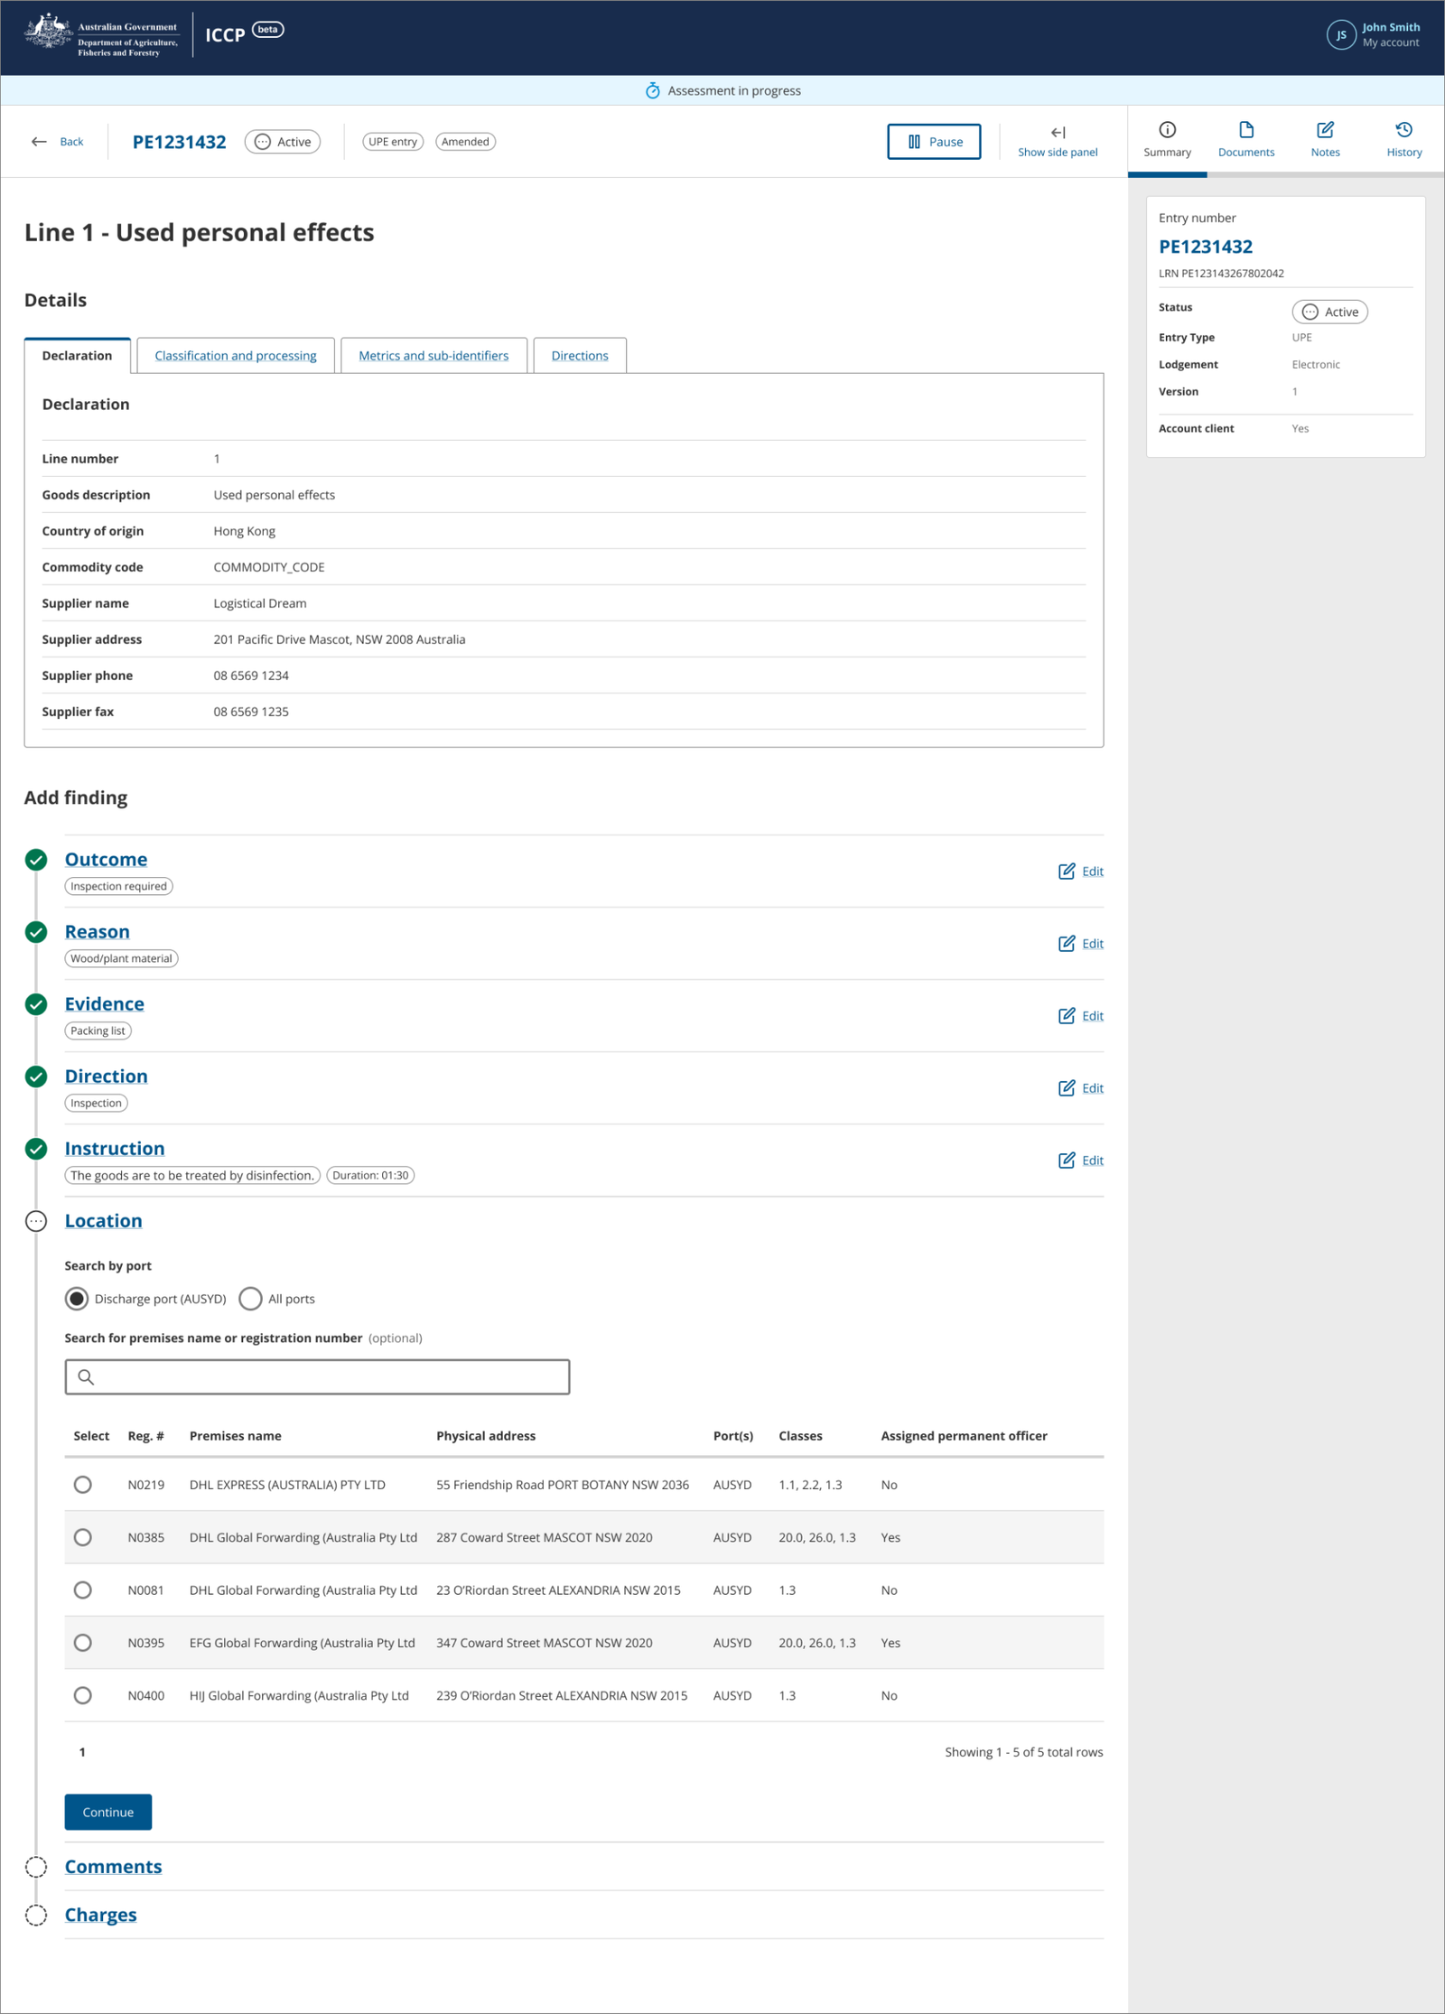Image resolution: width=1445 pixels, height=2014 pixels.
Task: Expand the Charges section
Action: point(100,1915)
